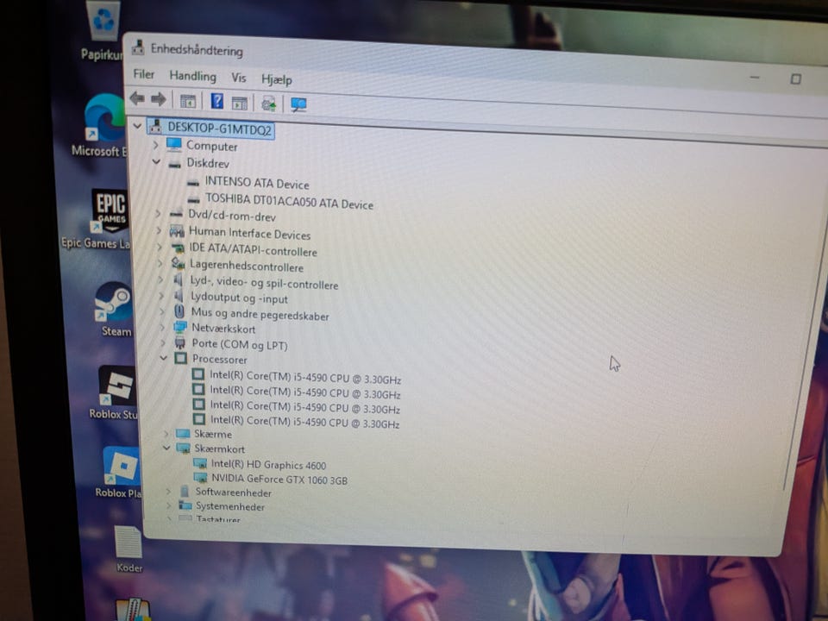Select Mus og andre pegeredskaber row
Screen dimensions: 828x621
(x=260, y=314)
